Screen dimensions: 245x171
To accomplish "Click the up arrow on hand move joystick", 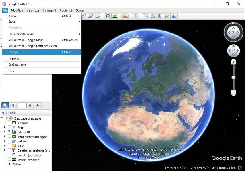I will [x=233, y=47].
